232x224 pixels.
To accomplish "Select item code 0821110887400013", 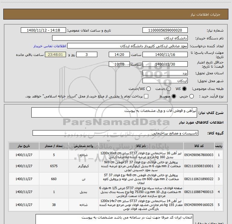I will click(x=199, y=192).
